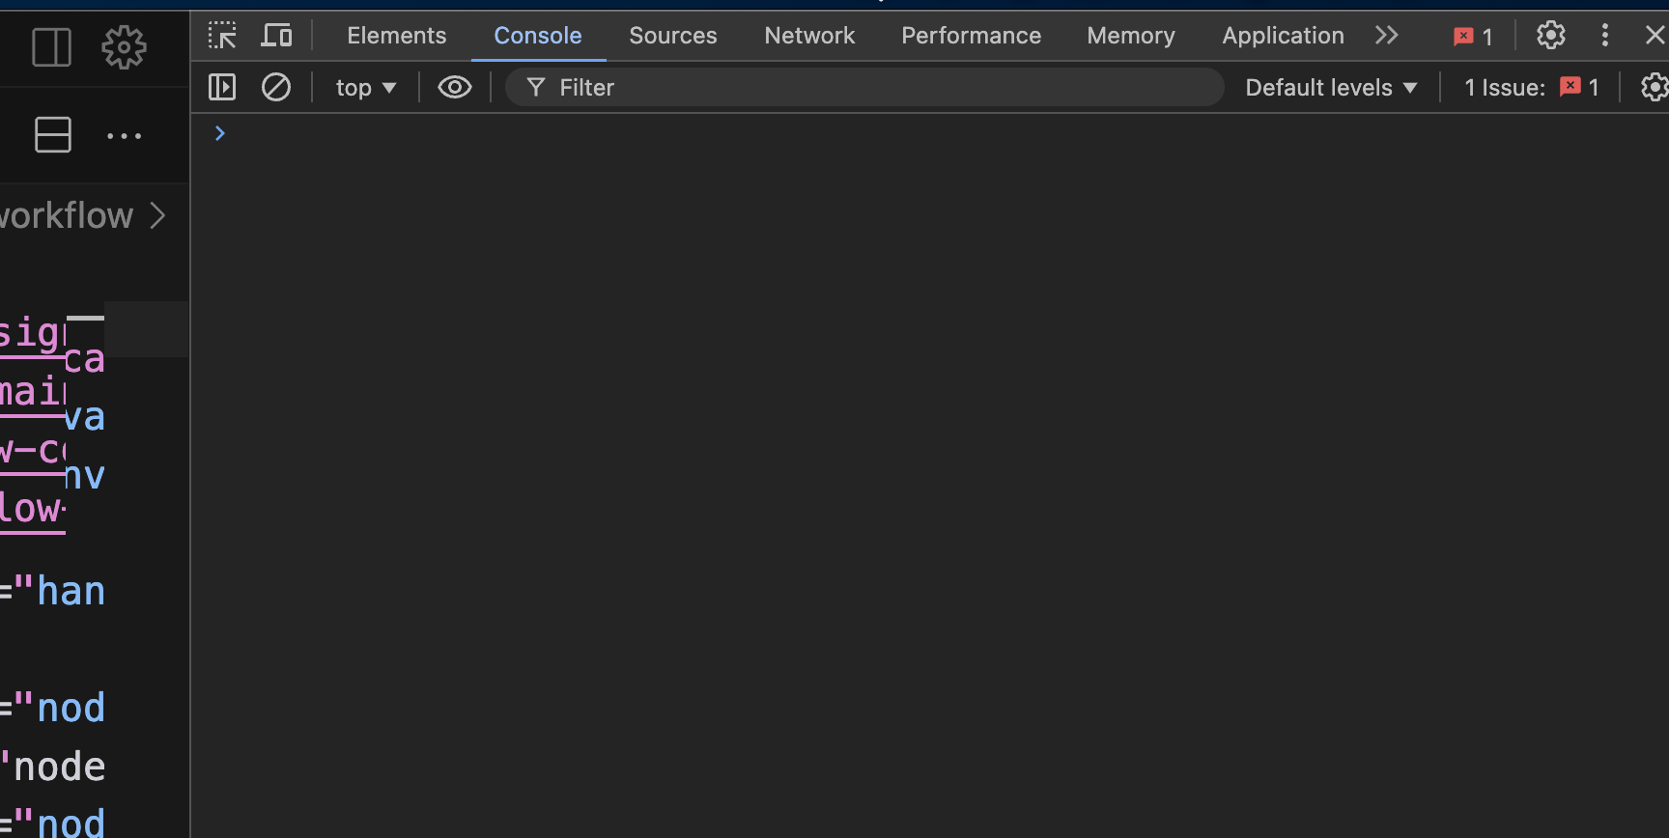
Task: Open the issues counter badge in tab bar
Action: coord(1474,37)
